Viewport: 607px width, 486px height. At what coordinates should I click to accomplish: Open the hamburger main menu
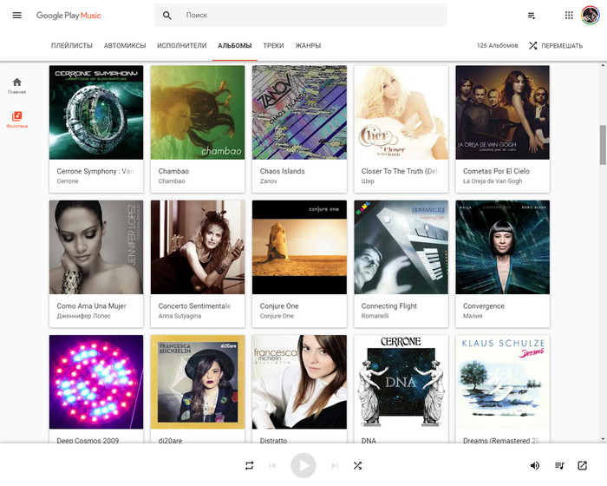coord(16,16)
